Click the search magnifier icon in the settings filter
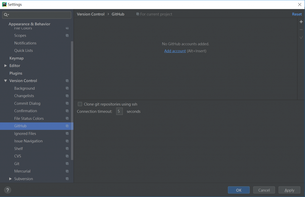Image resolution: width=305 pixels, height=197 pixels. [6, 15]
